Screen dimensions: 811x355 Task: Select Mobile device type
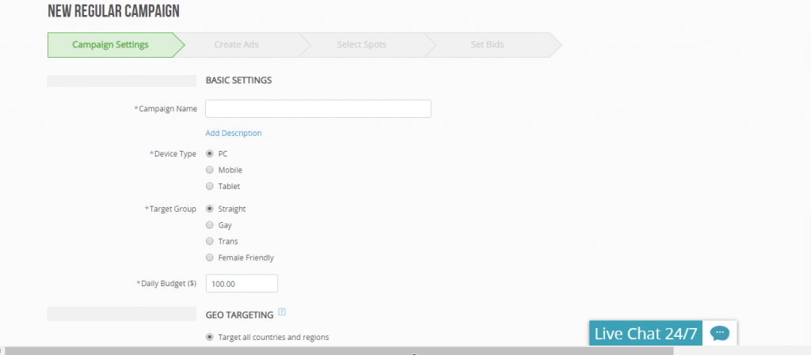[209, 170]
